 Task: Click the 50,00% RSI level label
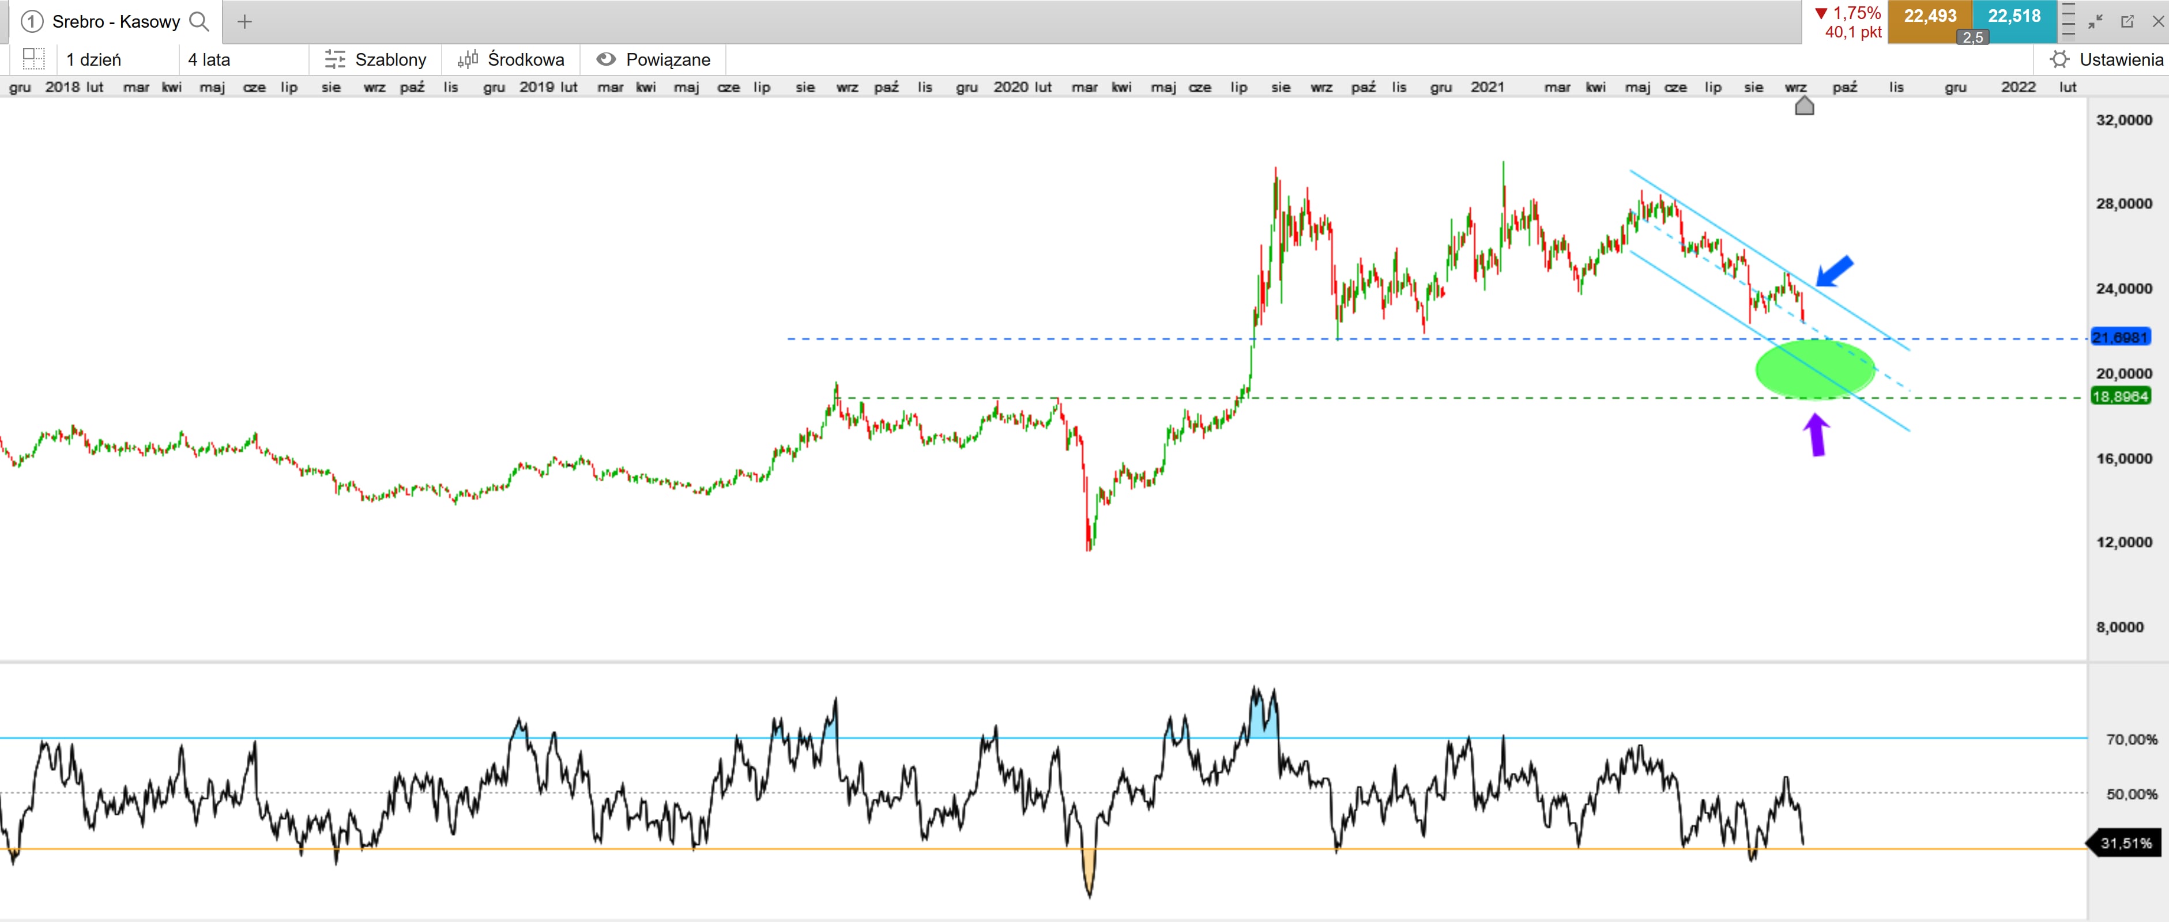pyautogui.click(x=2131, y=793)
